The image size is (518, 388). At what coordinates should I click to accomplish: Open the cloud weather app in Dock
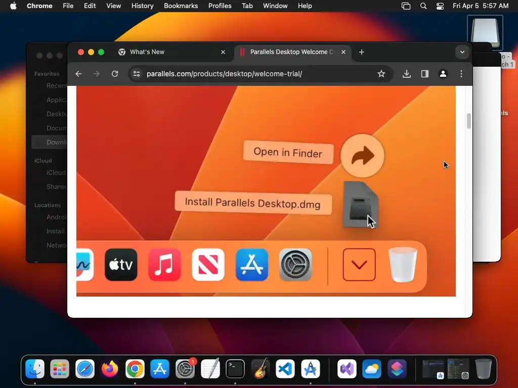pyautogui.click(x=372, y=368)
